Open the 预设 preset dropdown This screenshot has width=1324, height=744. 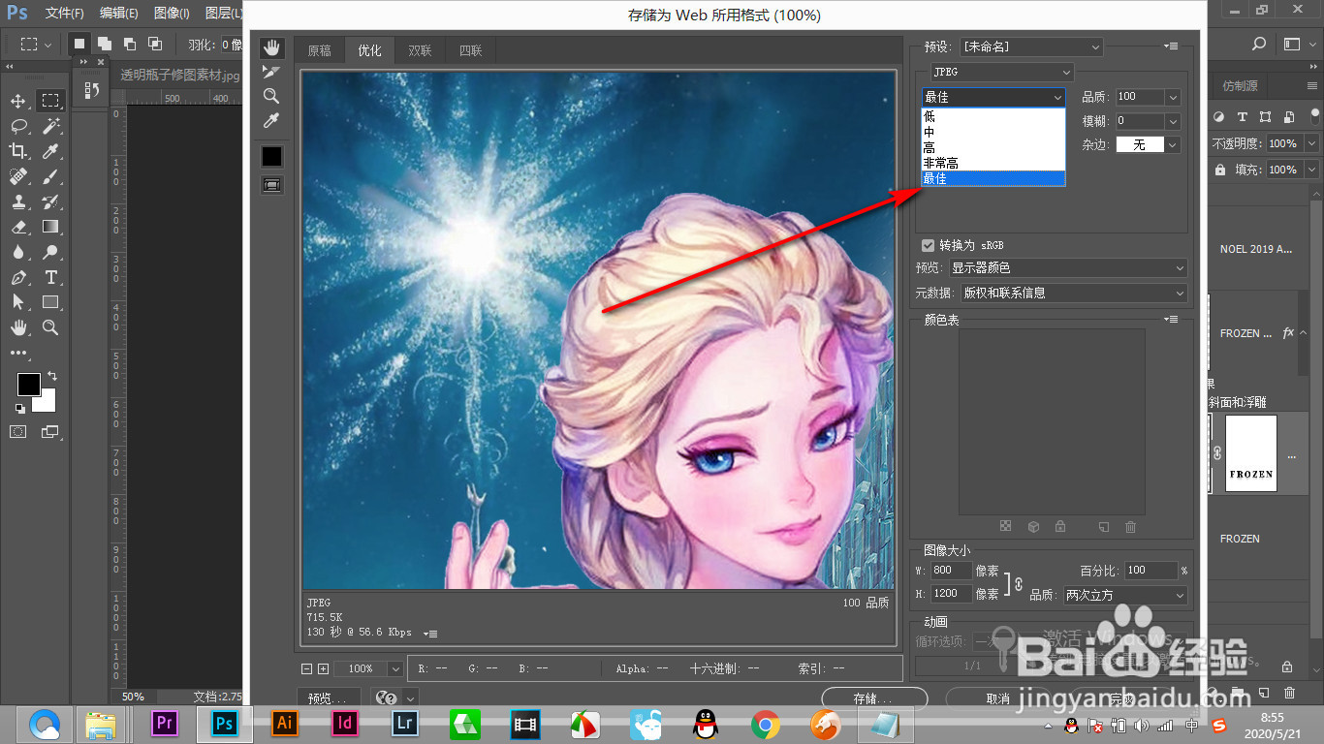[1031, 46]
